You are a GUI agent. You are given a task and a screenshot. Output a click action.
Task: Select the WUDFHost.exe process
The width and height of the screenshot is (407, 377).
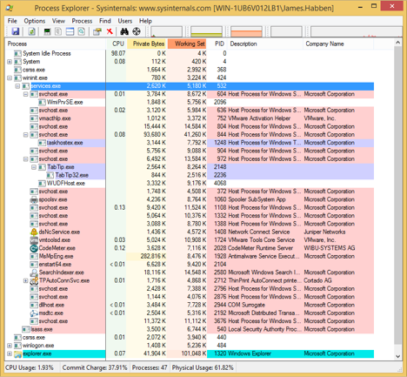(x=190, y=184)
